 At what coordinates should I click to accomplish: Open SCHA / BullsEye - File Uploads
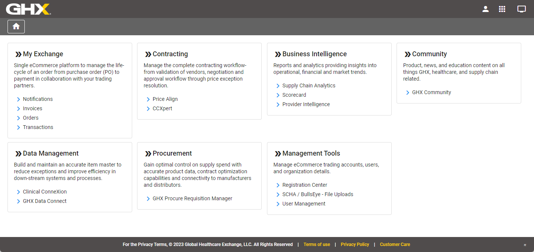[x=318, y=194]
